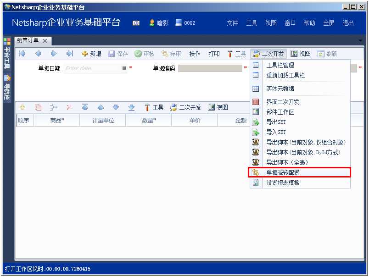Go to last record navigation arrow

pyautogui.click(x=70, y=54)
